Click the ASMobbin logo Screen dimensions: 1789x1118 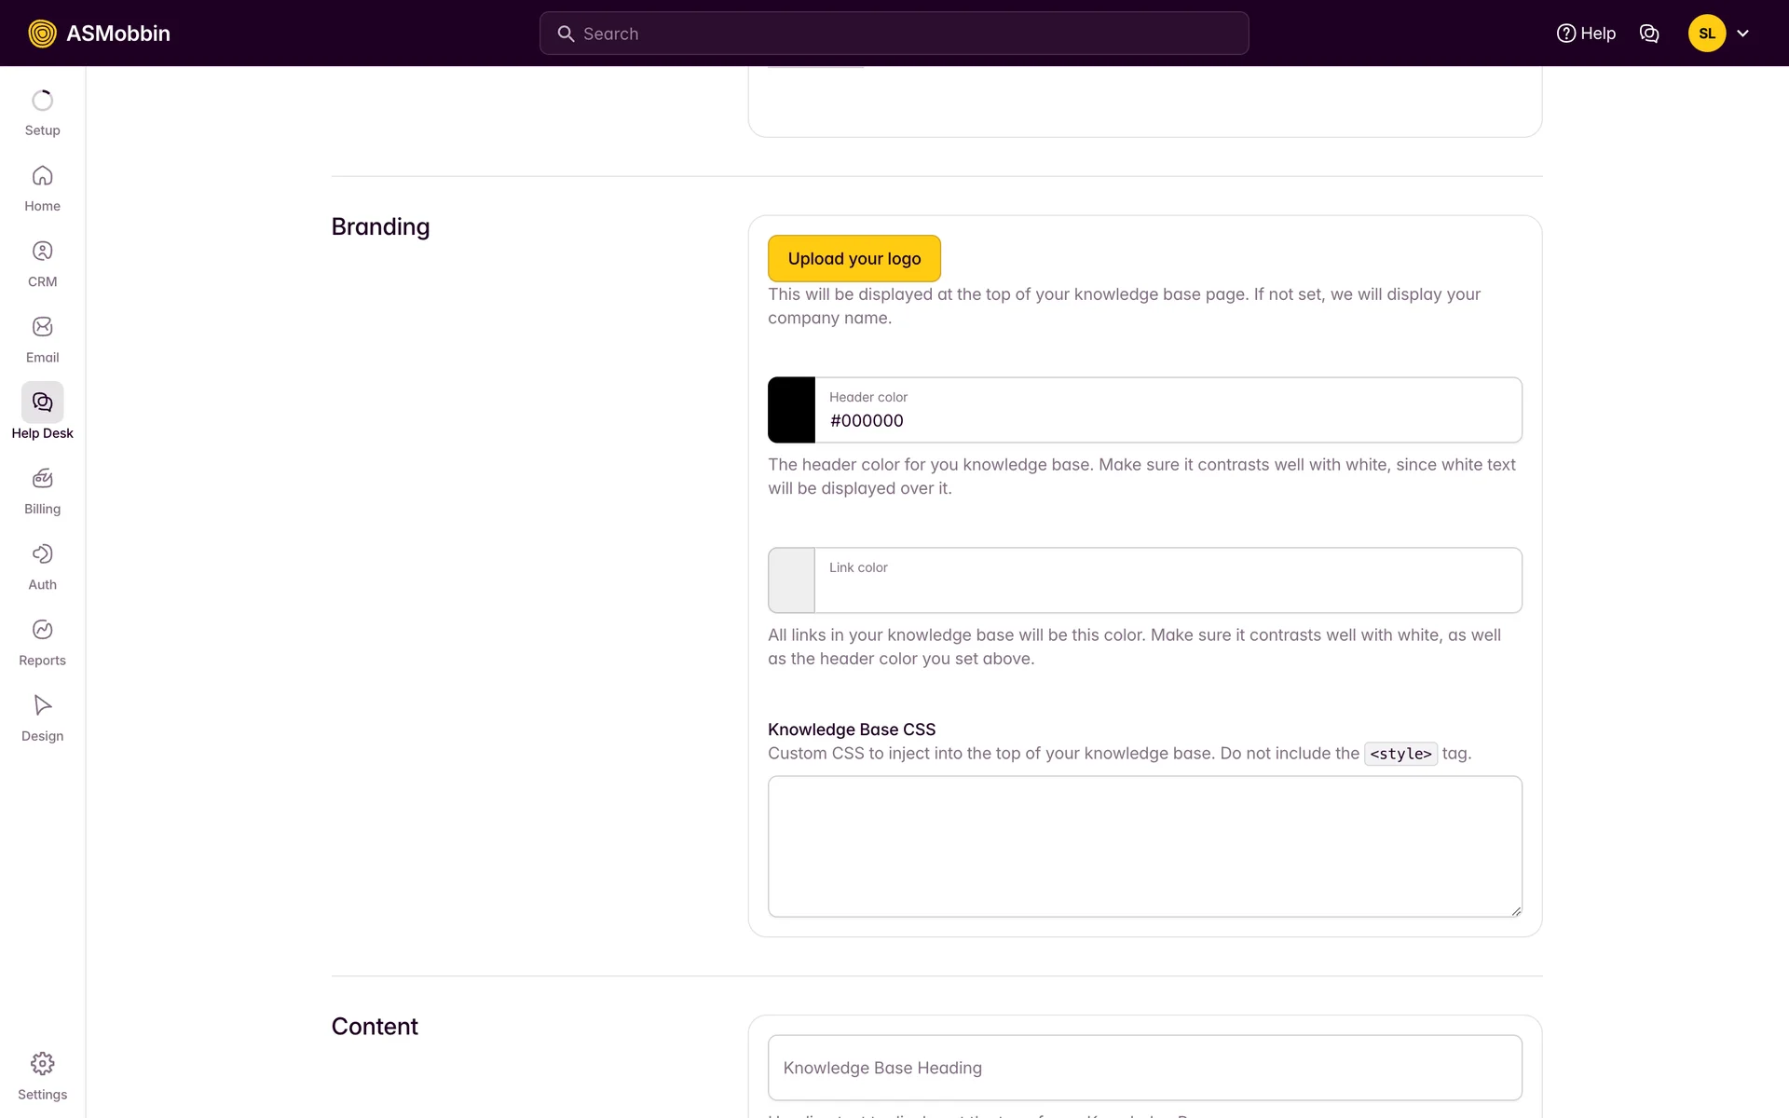point(99,34)
